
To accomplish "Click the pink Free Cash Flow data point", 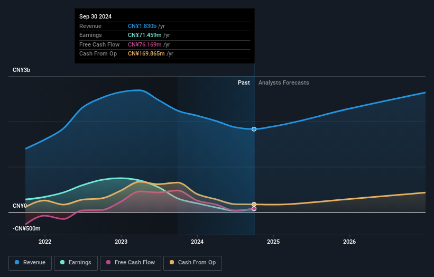I will coord(254,209).
